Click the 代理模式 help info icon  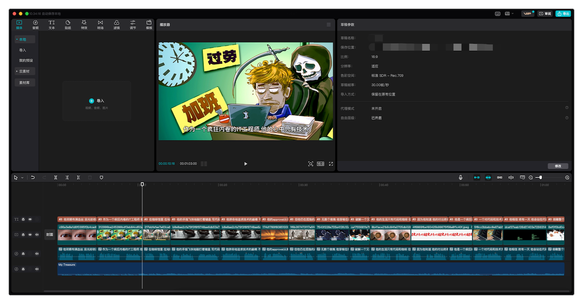(567, 108)
